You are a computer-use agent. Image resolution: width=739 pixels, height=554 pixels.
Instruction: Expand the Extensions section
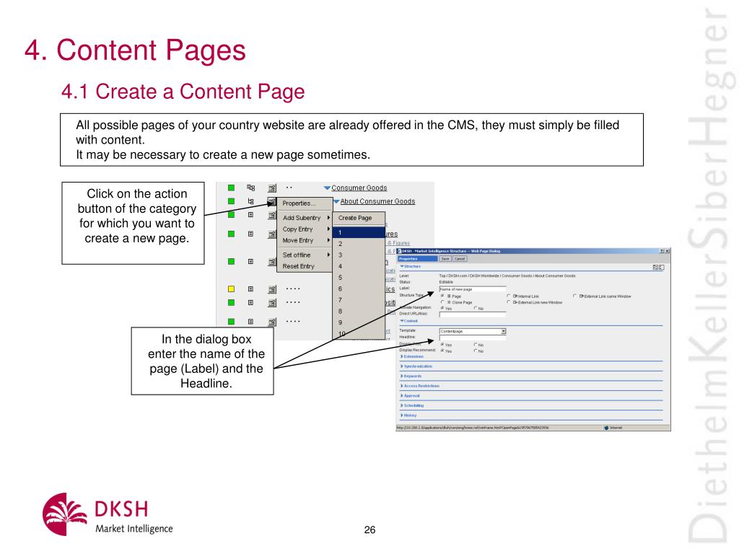point(401,356)
